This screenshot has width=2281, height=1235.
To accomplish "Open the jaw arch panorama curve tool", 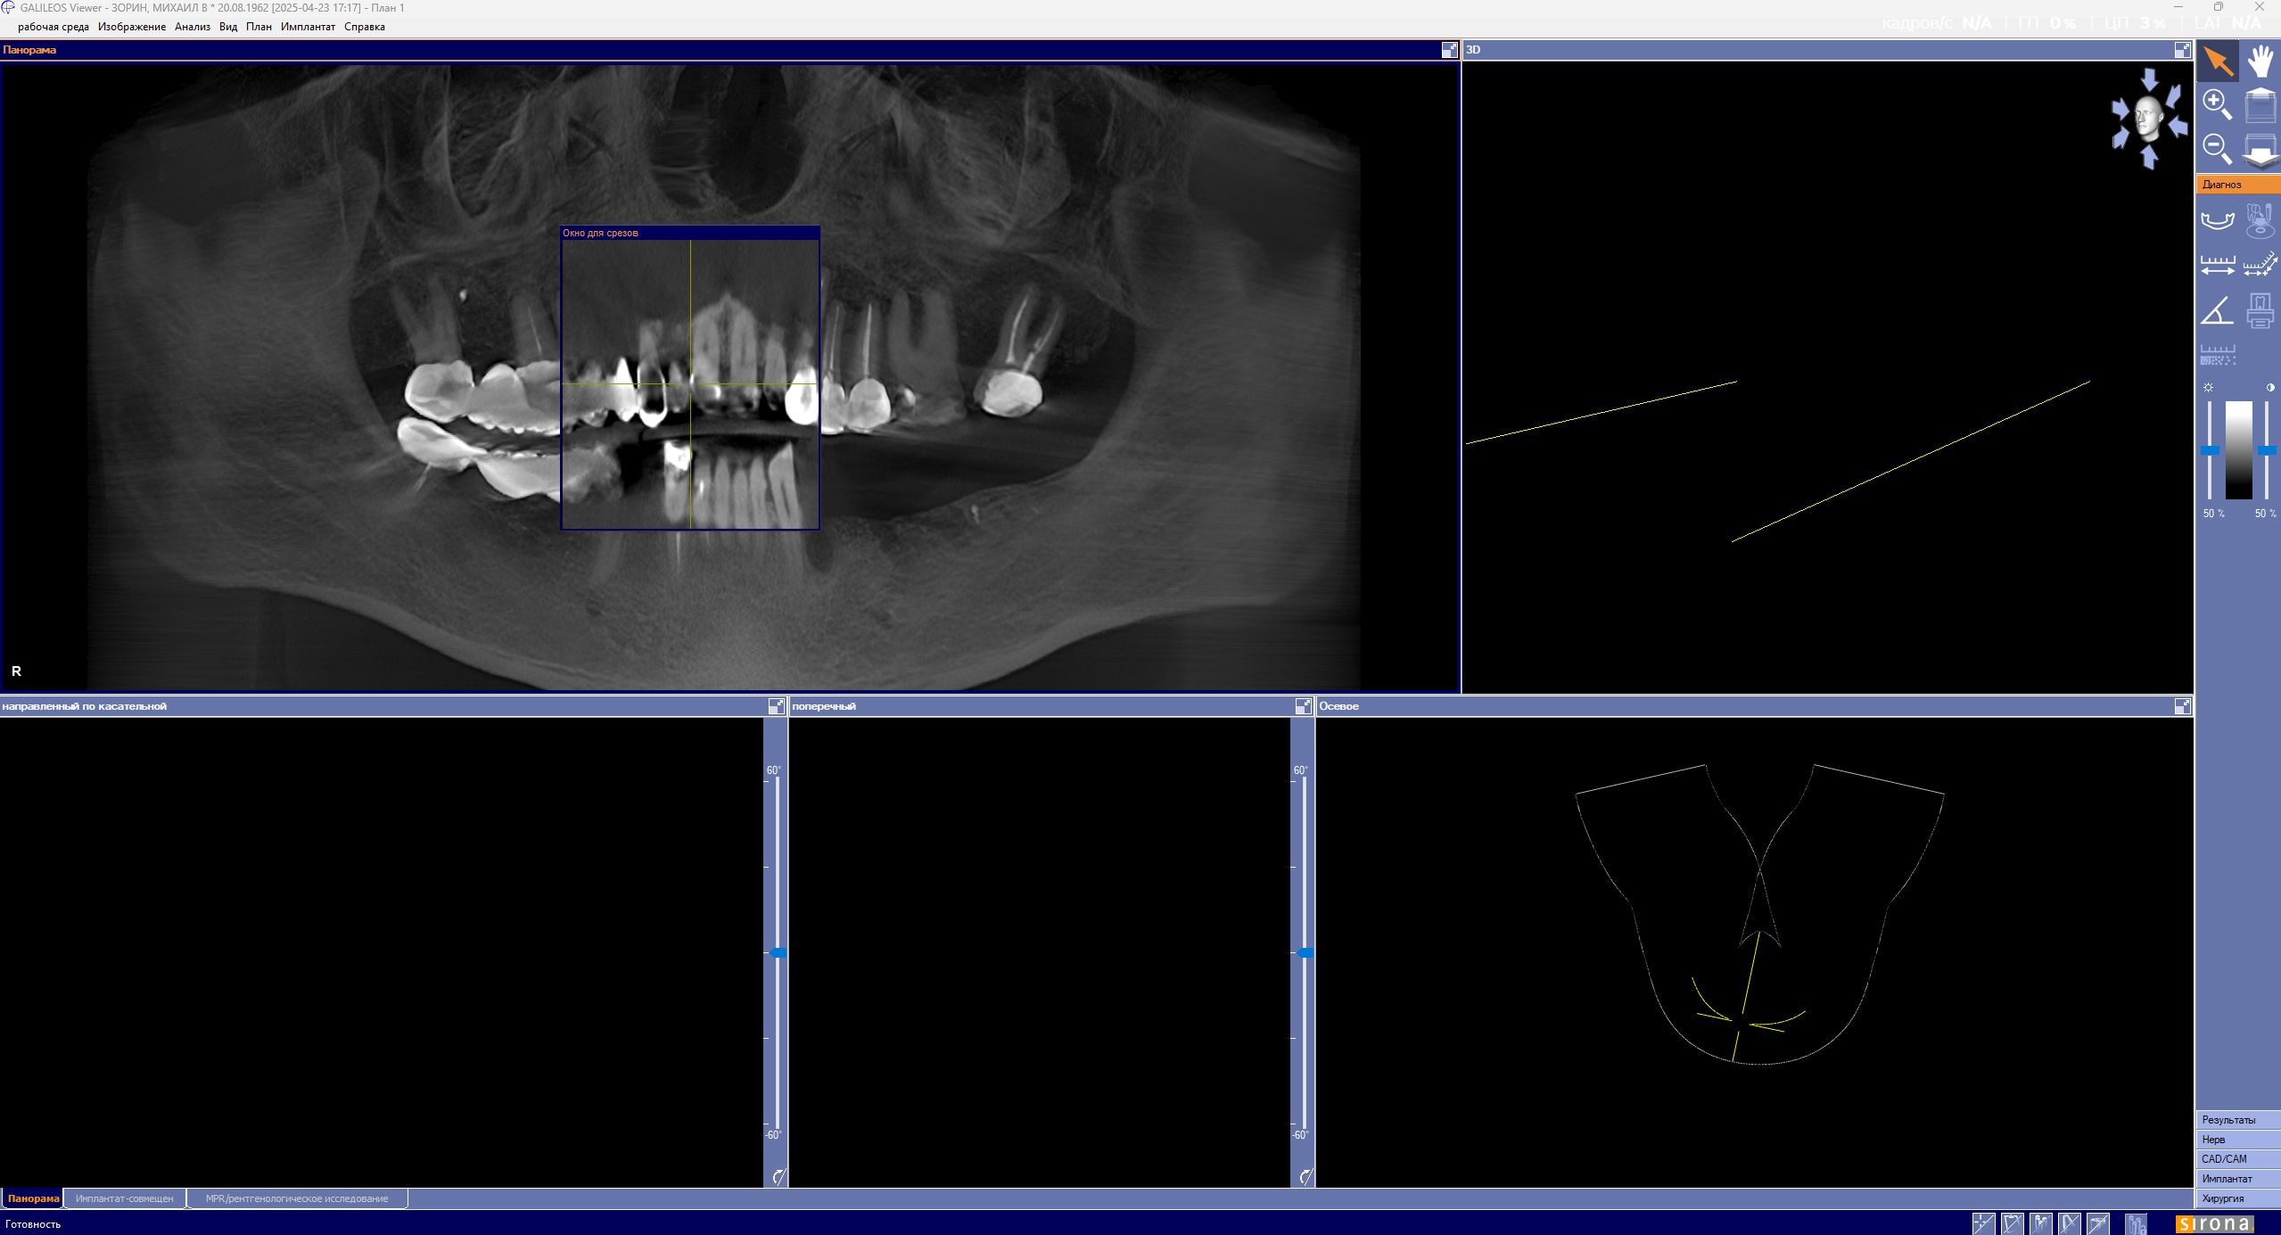I will [x=2218, y=220].
